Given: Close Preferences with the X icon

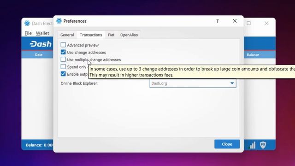Looking at the screenshot, I should pyautogui.click(x=235, y=21).
